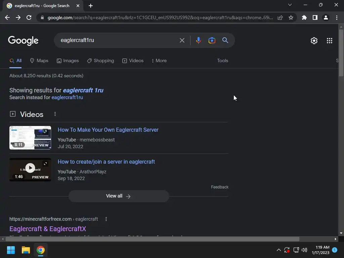Open the notification center badge
Screen dimensions: 344x258
coord(335,250)
